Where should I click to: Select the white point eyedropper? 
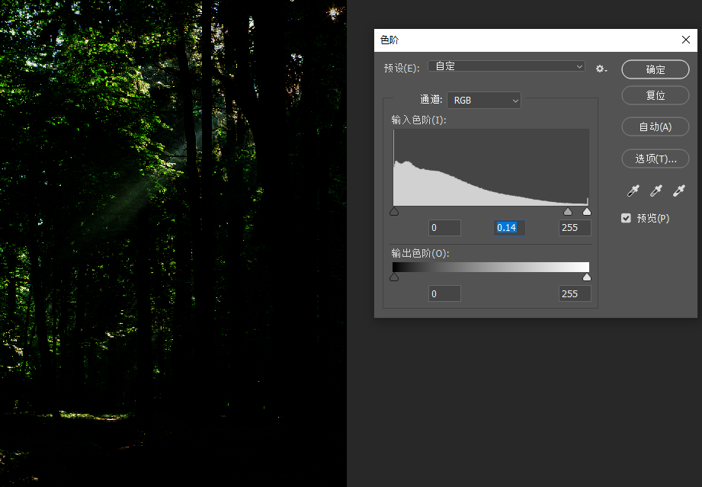tap(679, 191)
